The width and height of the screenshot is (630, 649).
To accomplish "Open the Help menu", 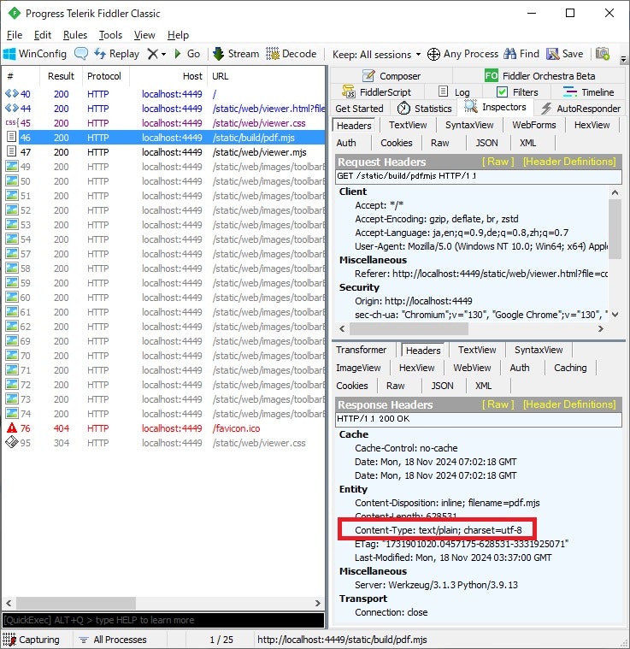I will [178, 35].
